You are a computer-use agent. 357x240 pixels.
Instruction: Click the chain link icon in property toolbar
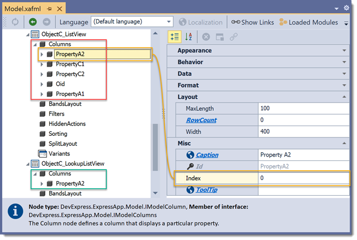point(233,37)
